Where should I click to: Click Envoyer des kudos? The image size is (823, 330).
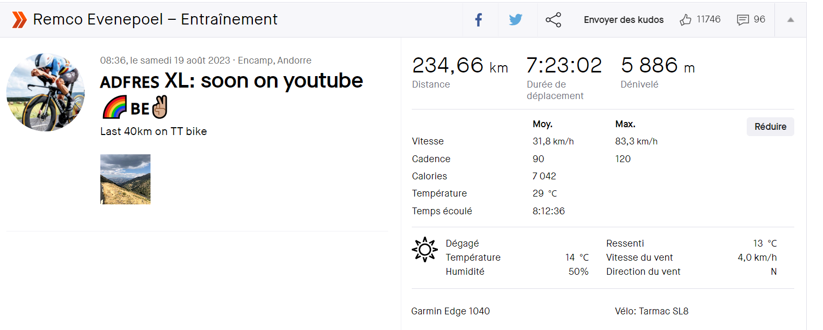(x=623, y=20)
